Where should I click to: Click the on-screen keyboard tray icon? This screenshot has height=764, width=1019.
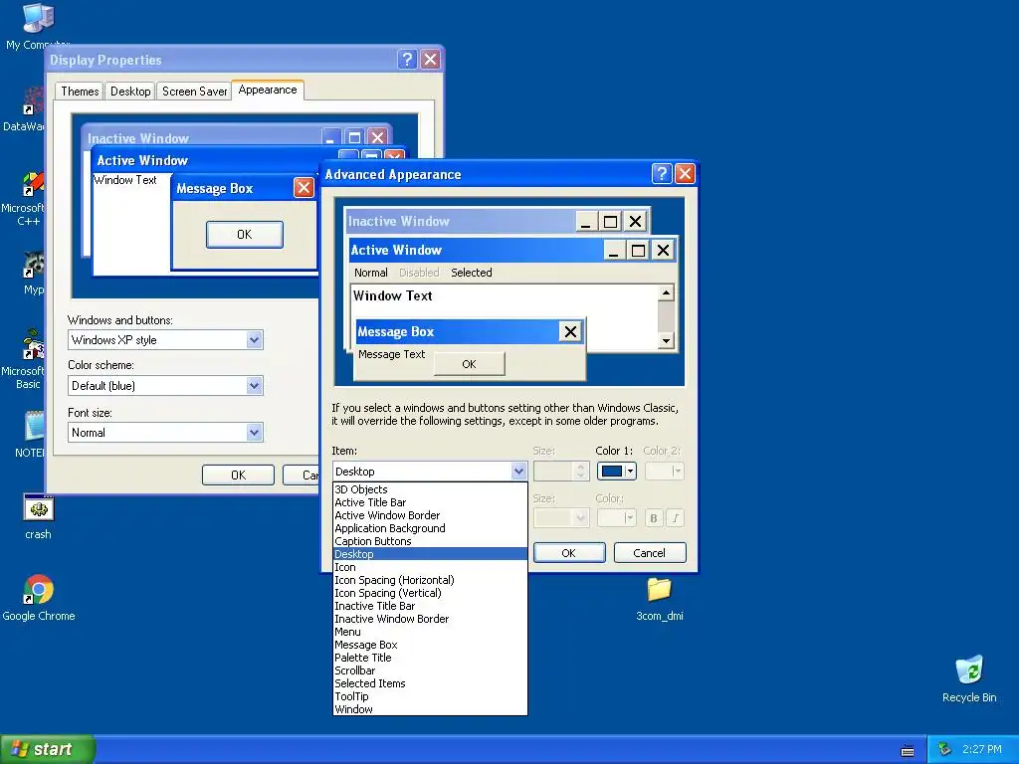908,750
